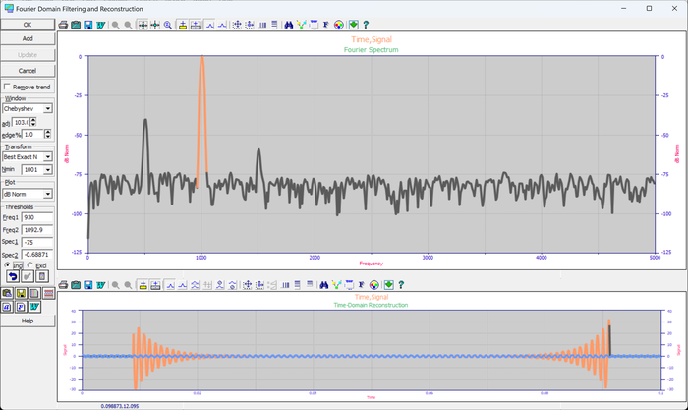The image size is (688, 410).
Task: Click the save floppy icon in the reconstruction toolbar
Action: click(88, 285)
